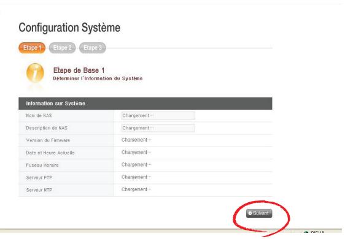The image size is (345, 239).
Task: Click the Serveur NTP loading value
Action: 136,189
